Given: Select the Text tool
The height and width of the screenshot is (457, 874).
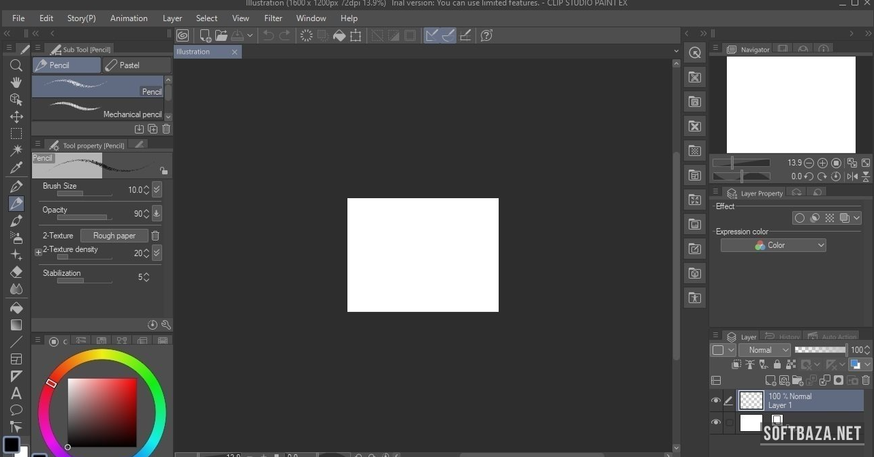Looking at the screenshot, I should click(x=16, y=393).
